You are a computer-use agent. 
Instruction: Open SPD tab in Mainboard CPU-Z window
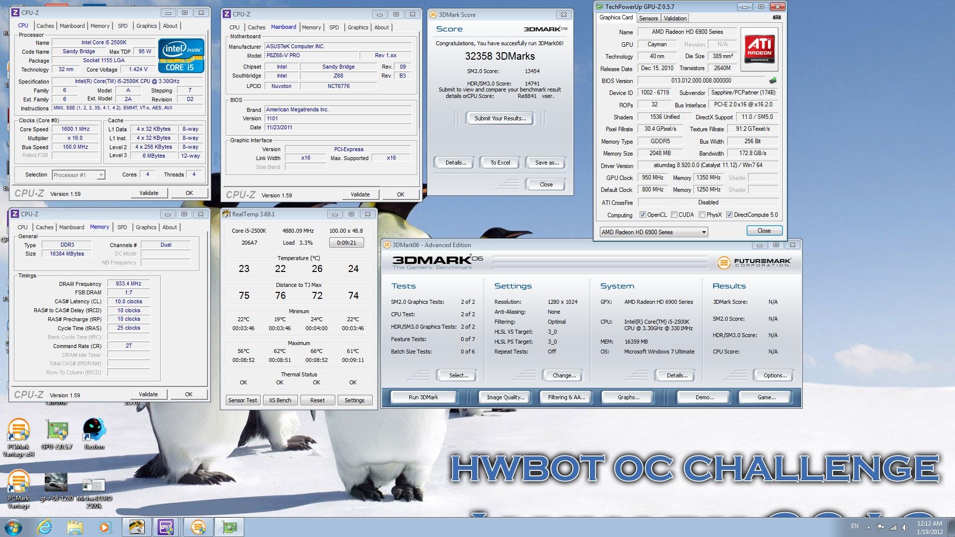point(334,27)
